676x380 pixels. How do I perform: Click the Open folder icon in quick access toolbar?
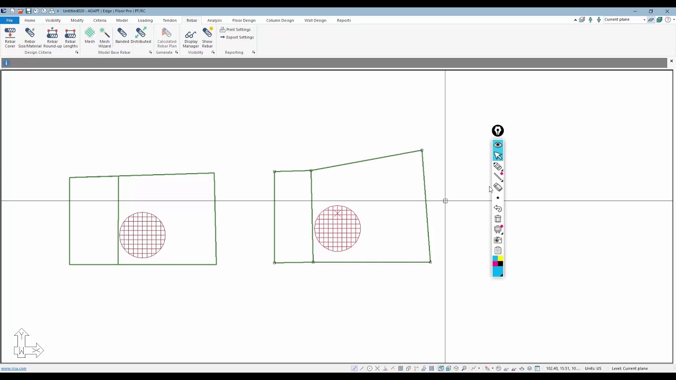pos(21,11)
